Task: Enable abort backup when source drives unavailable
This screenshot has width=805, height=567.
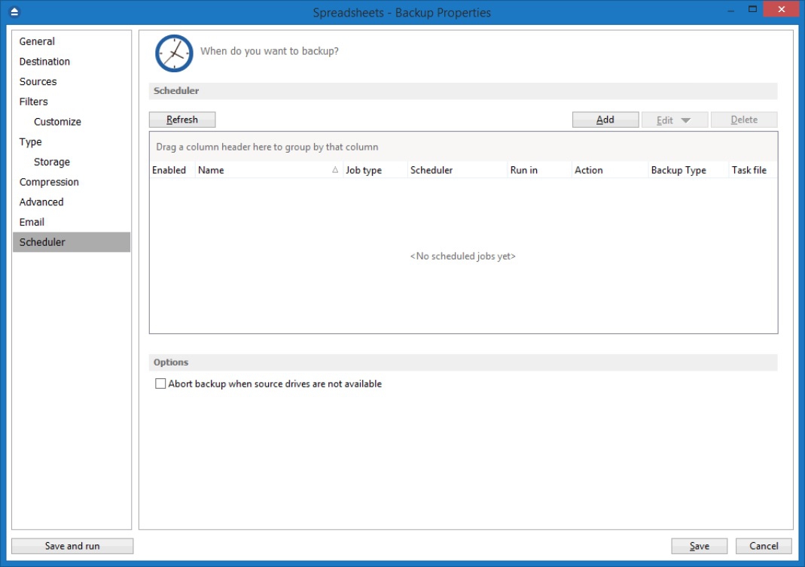Action: click(160, 384)
